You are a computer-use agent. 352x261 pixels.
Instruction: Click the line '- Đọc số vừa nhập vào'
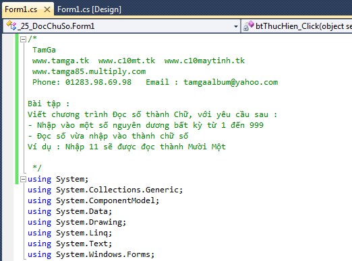click(x=108, y=136)
